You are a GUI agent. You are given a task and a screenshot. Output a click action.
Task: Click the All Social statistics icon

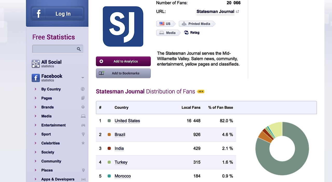coord(36,64)
